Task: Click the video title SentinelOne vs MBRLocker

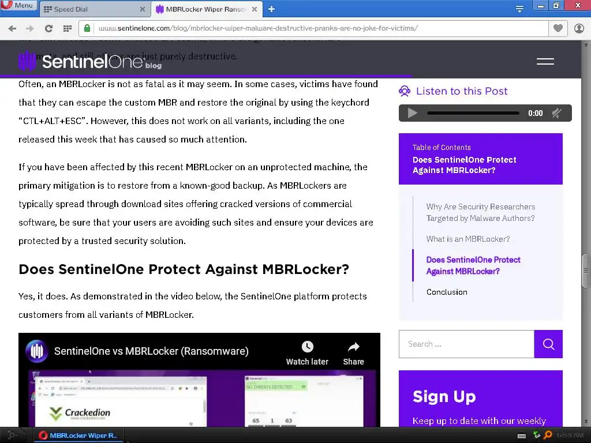Action: (151, 351)
